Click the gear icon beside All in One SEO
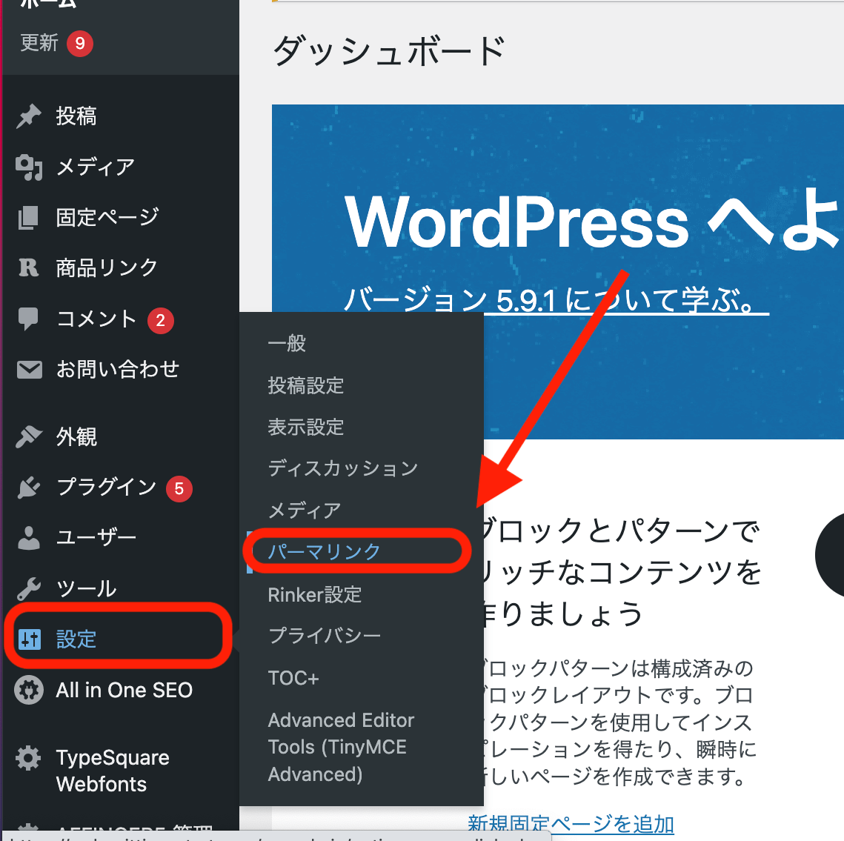The height and width of the screenshot is (841, 844). 28,690
